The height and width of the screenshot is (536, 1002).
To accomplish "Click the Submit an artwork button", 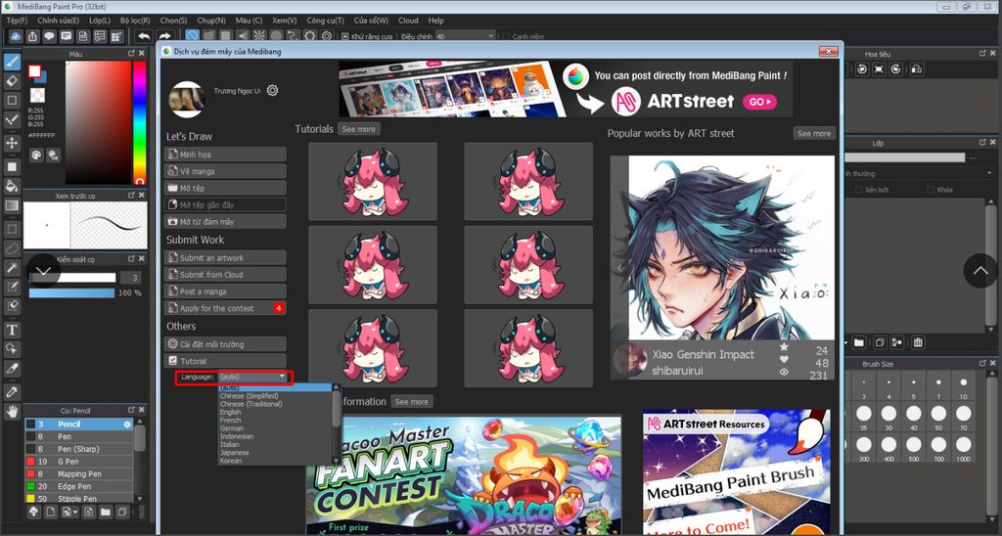I will tap(226, 258).
